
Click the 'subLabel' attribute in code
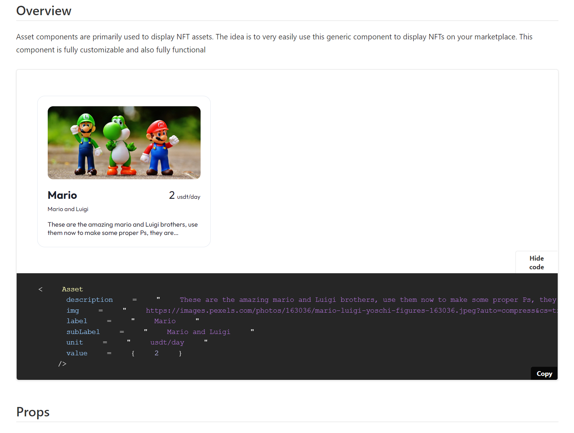coord(83,332)
